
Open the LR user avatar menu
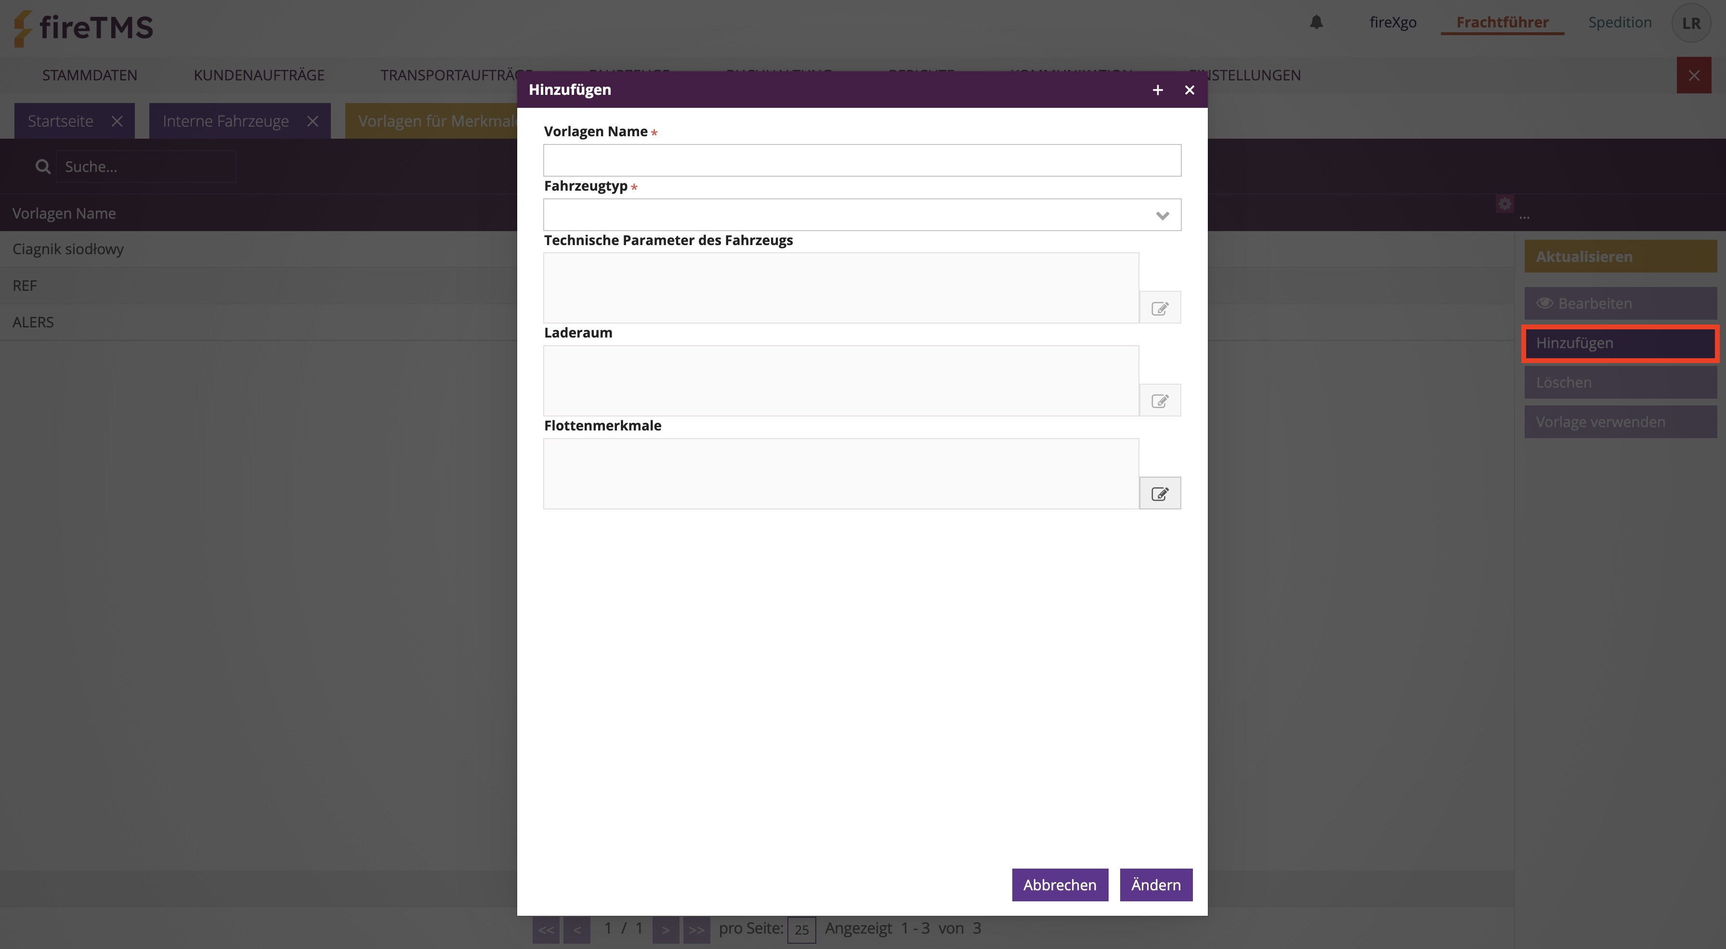click(x=1690, y=23)
